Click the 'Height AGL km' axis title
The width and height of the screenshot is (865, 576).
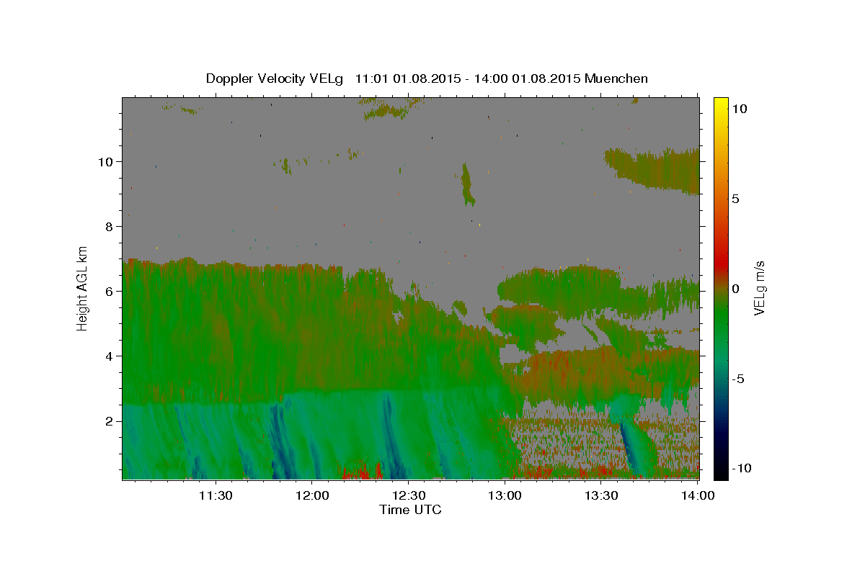(83, 288)
